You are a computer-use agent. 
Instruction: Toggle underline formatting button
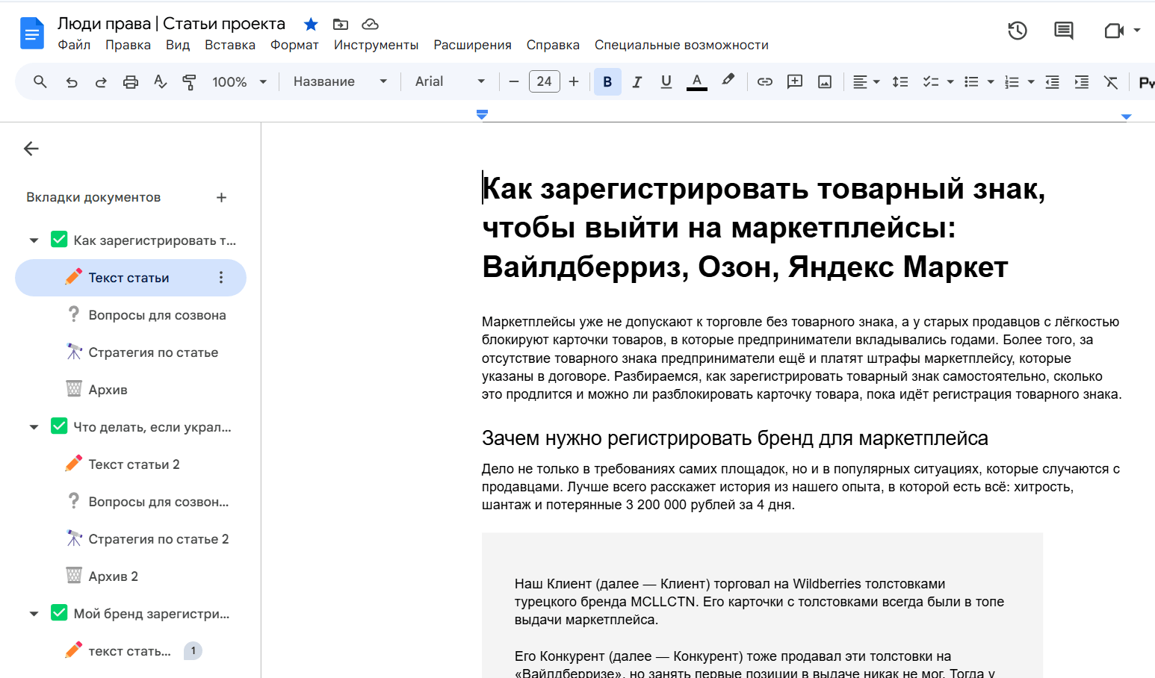point(666,82)
